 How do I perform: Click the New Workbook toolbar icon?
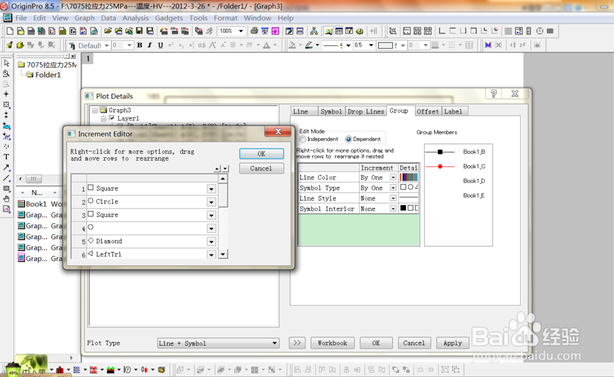pos(31,31)
